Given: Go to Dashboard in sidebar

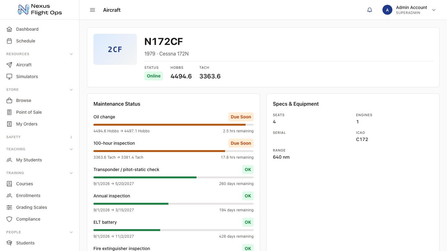Looking at the screenshot, I should click(40, 29).
